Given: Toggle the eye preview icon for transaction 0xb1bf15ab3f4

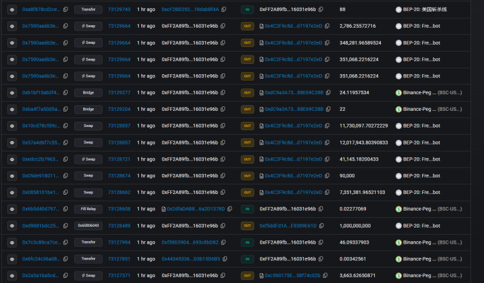Looking at the screenshot, I should [x=11, y=92].
